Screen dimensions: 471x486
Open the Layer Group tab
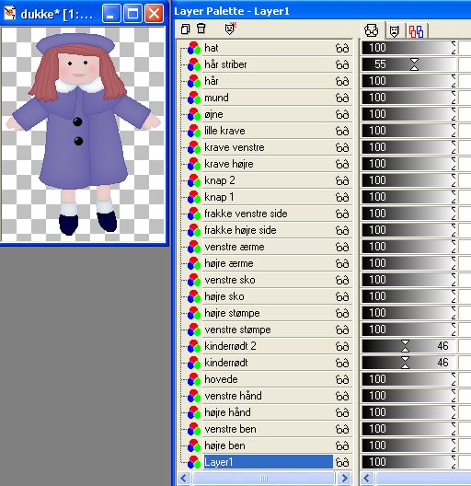[x=416, y=31]
